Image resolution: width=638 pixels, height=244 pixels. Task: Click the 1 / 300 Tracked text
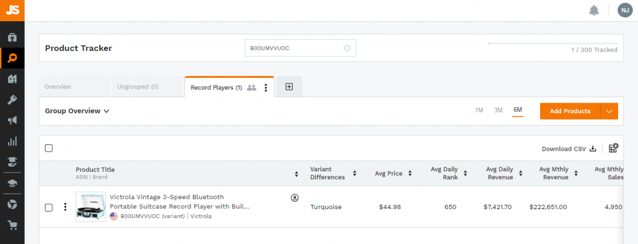tap(594, 50)
